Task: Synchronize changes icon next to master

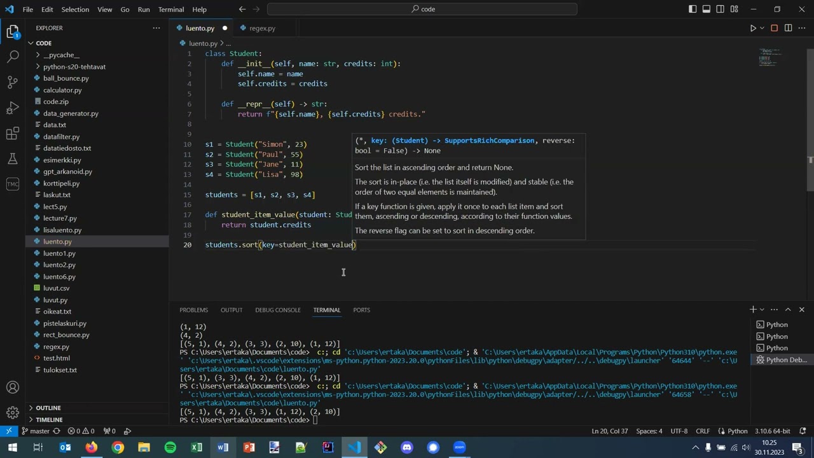Action: [x=57, y=431]
